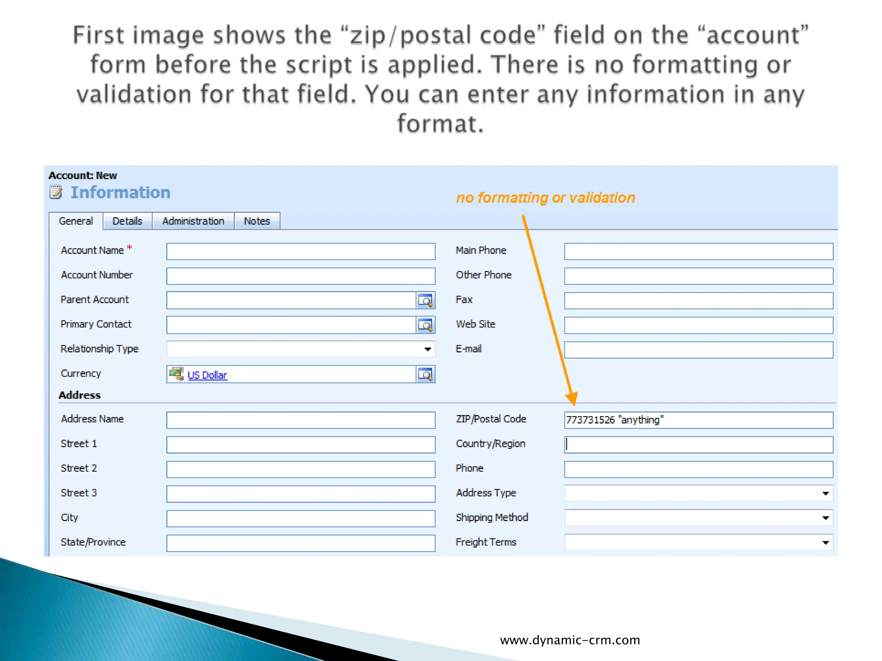Open Currency lookup icon
The height and width of the screenshot is (661, 882).
[425, 374]
